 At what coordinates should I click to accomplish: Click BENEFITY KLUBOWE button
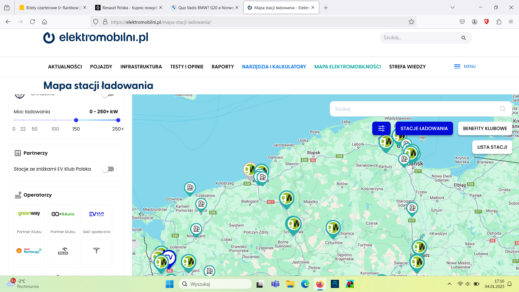point(485,128)
